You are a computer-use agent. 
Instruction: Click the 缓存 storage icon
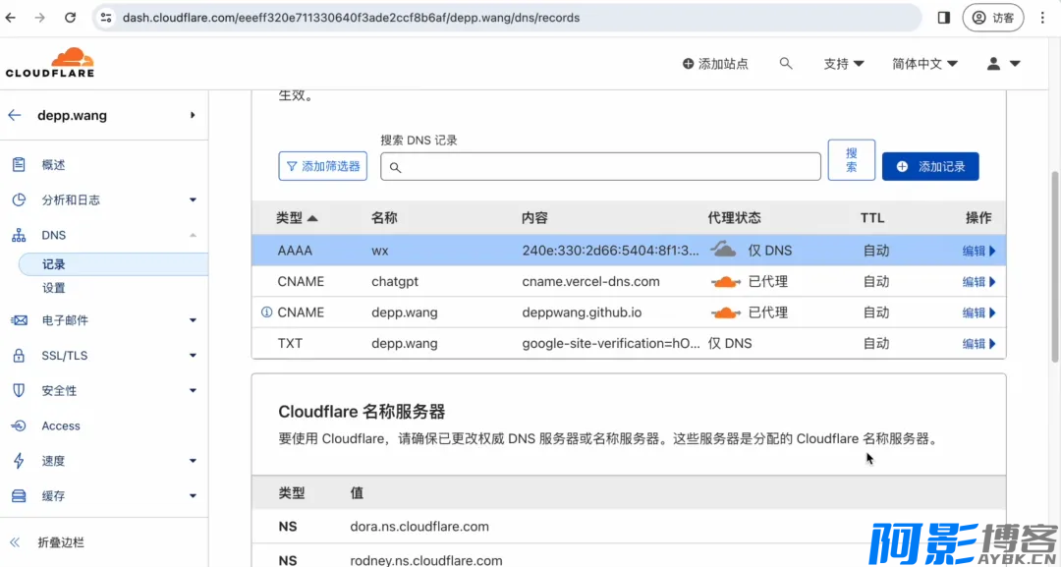coord(19,496)
